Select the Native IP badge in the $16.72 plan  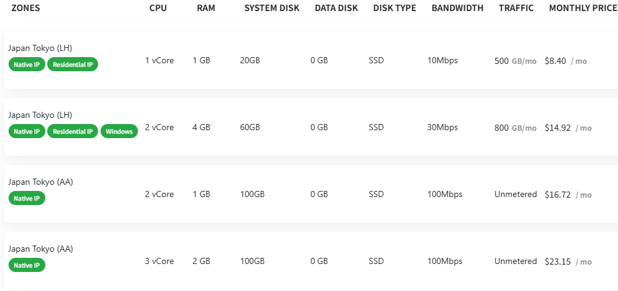[x=27, y=198]
